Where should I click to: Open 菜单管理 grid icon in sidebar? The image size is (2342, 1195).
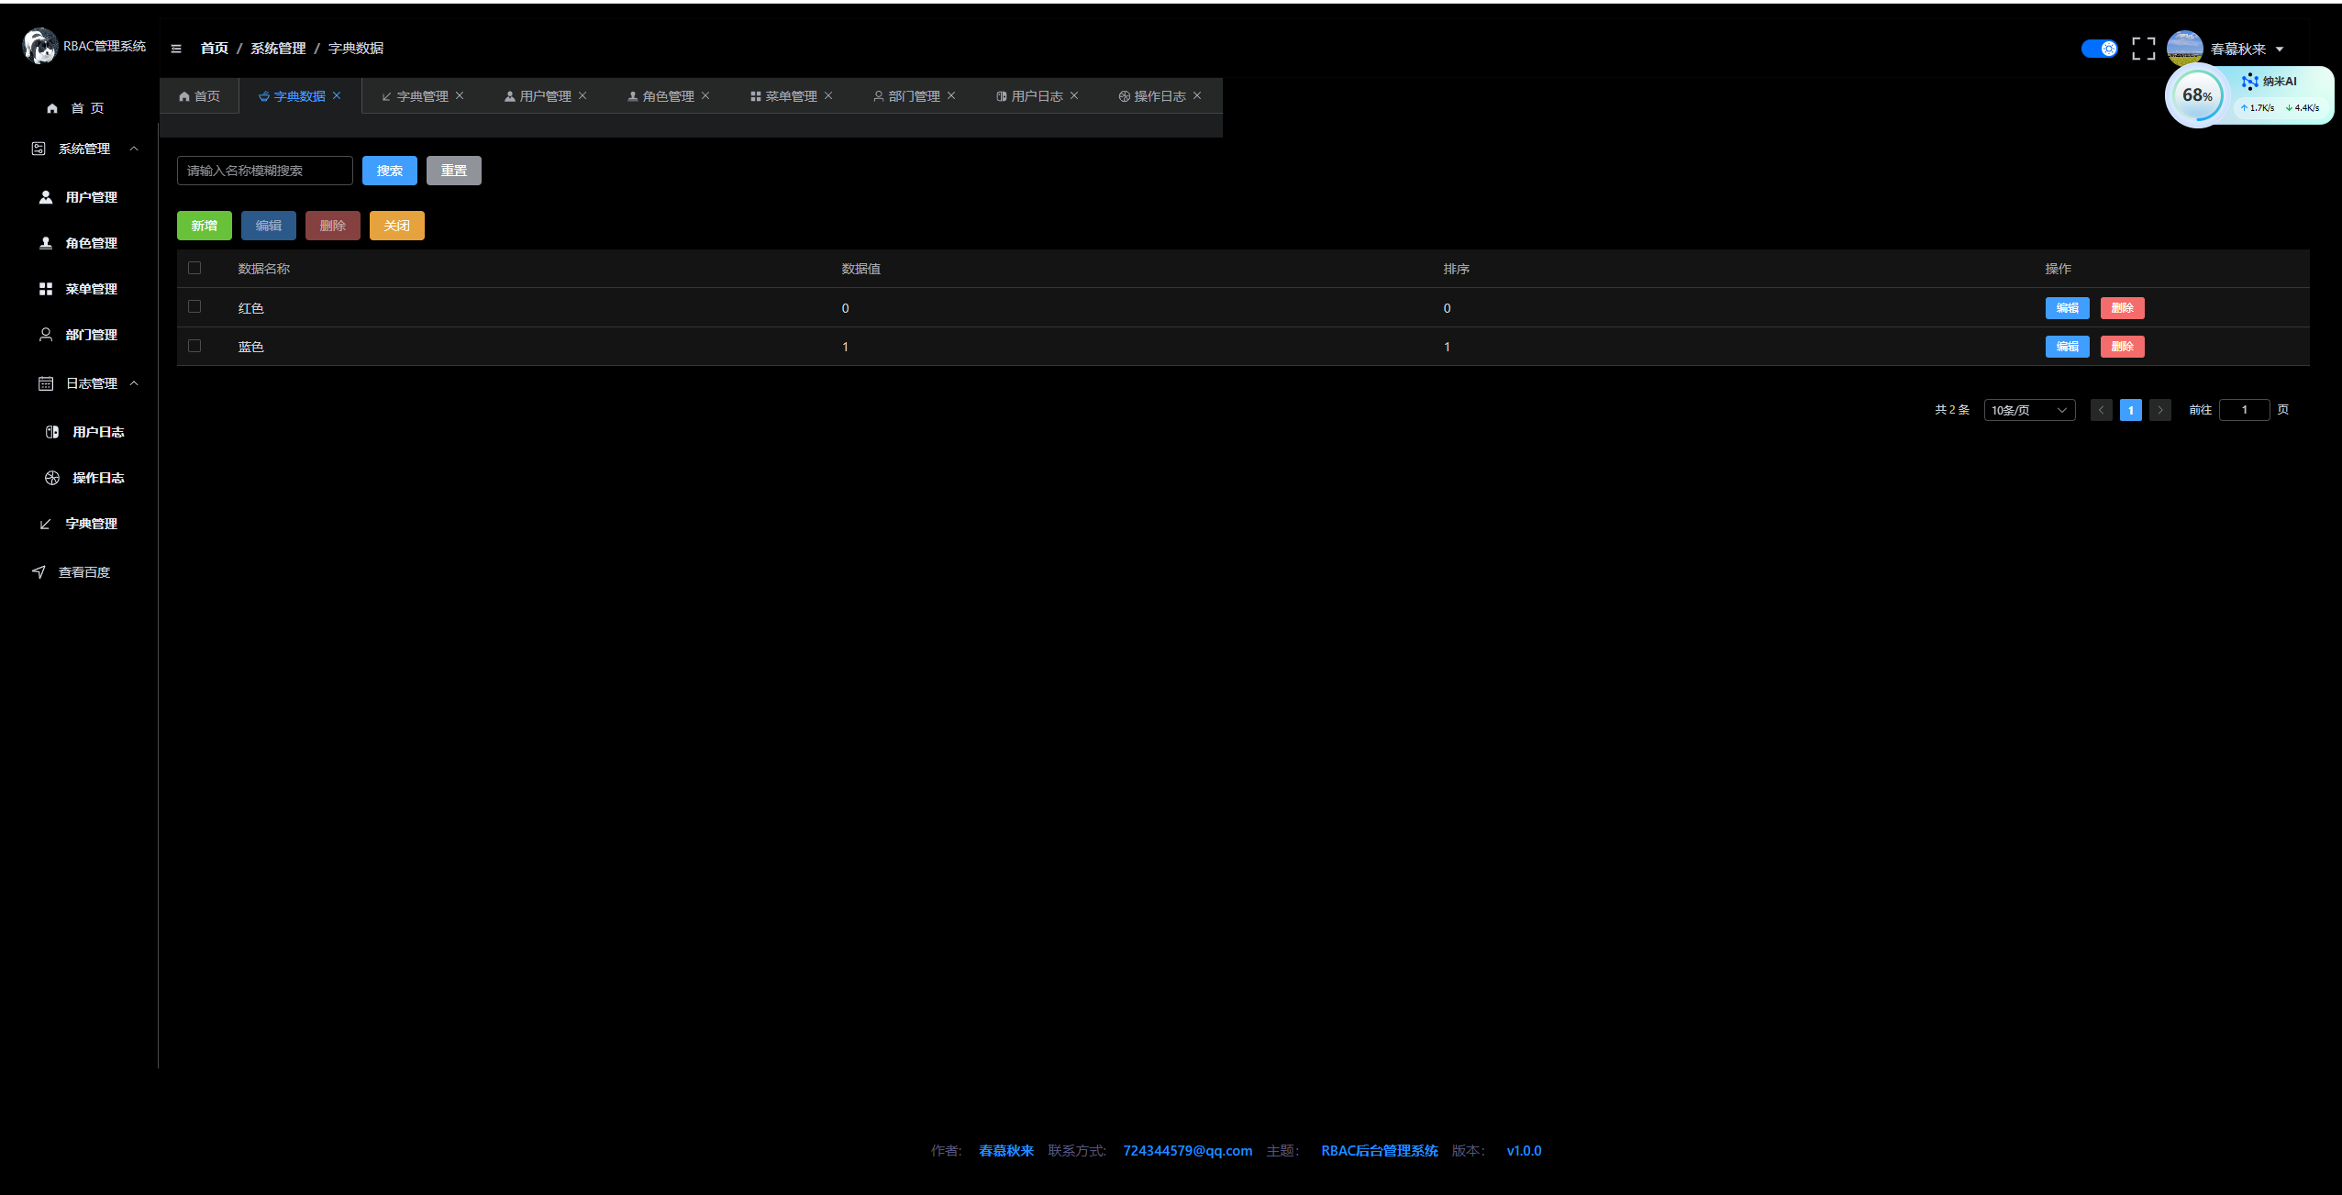tap(46, 289)
